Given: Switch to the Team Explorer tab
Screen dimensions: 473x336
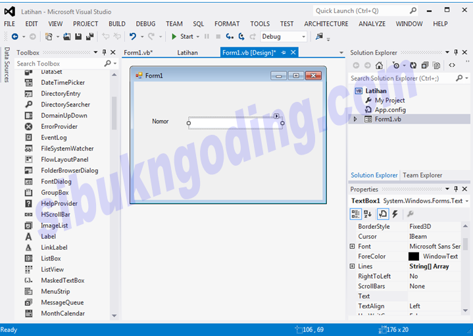Looking at the screenshot, I should (422, 176).
